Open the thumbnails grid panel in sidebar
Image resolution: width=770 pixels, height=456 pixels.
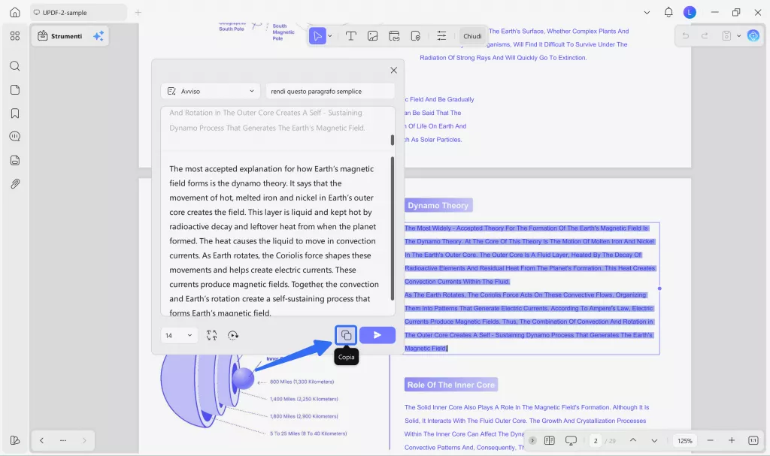(15, 36)
